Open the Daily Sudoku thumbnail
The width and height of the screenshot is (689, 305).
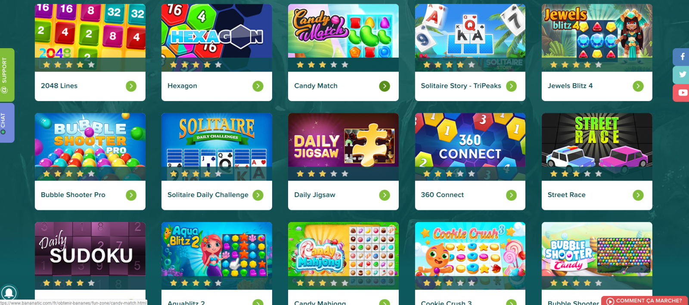(90, 256)
